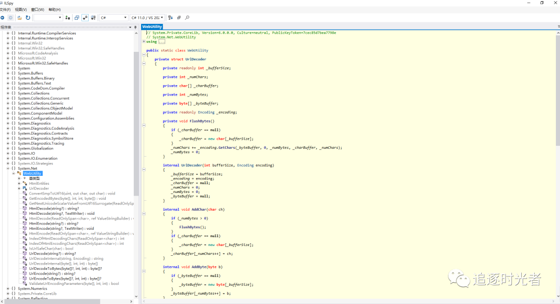Open search with the magnifier icon
Screen dimensions: 560x304
pyautogui.click(x=187, y=18)
